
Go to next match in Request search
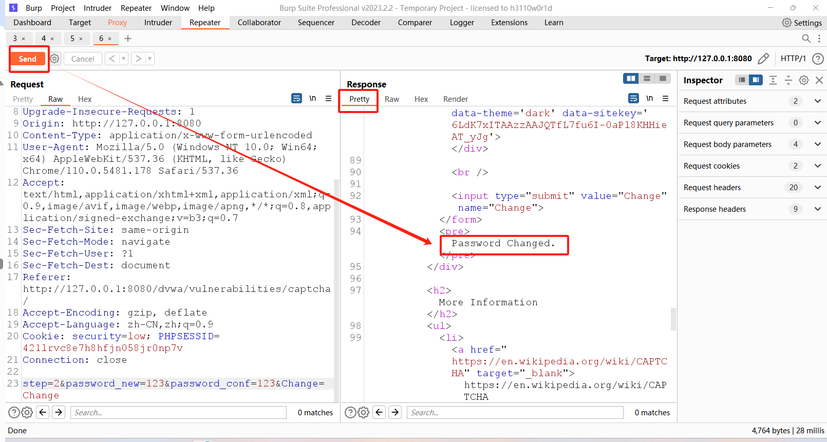coord(59,412)
